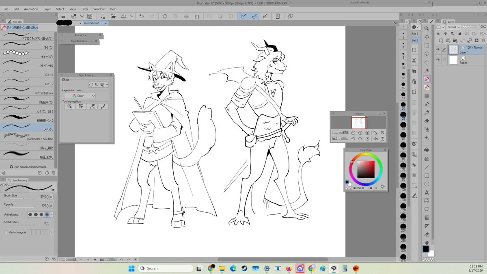Open the File menu

6,9
